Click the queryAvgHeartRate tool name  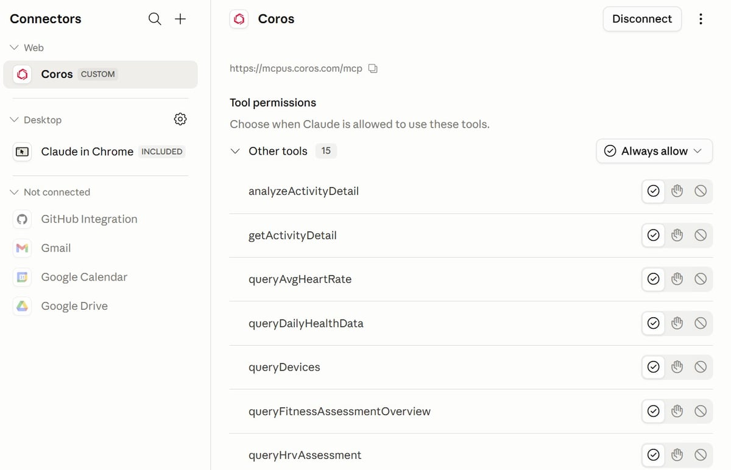(x=300, y=279)
